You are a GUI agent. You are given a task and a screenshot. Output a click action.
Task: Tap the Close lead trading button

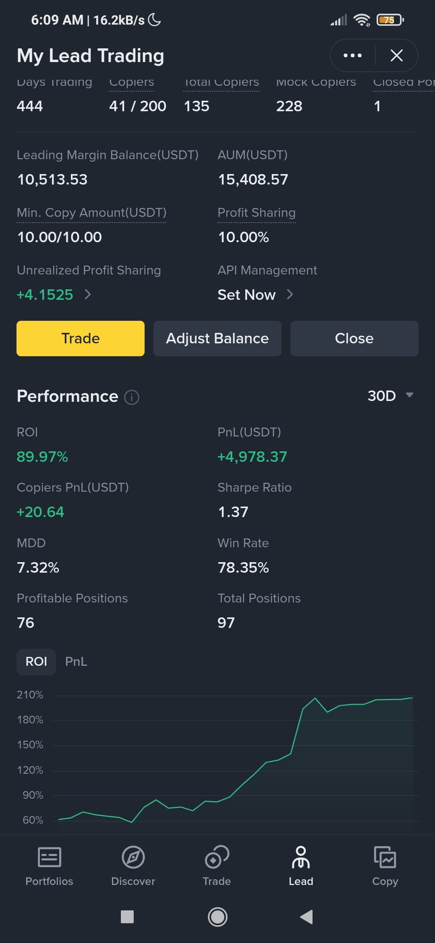[x=354, y=338]
